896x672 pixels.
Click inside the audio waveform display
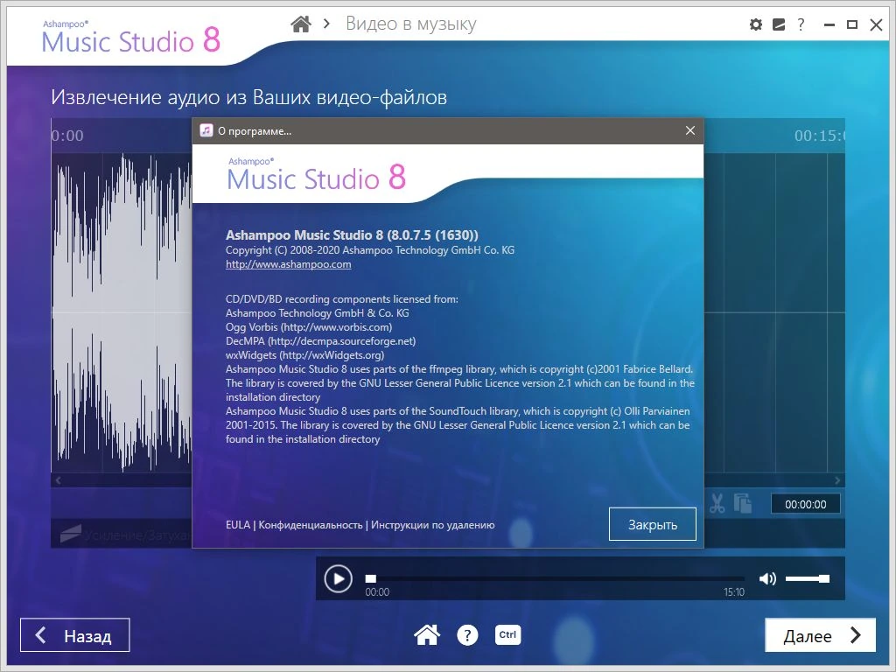coord(122,312)
